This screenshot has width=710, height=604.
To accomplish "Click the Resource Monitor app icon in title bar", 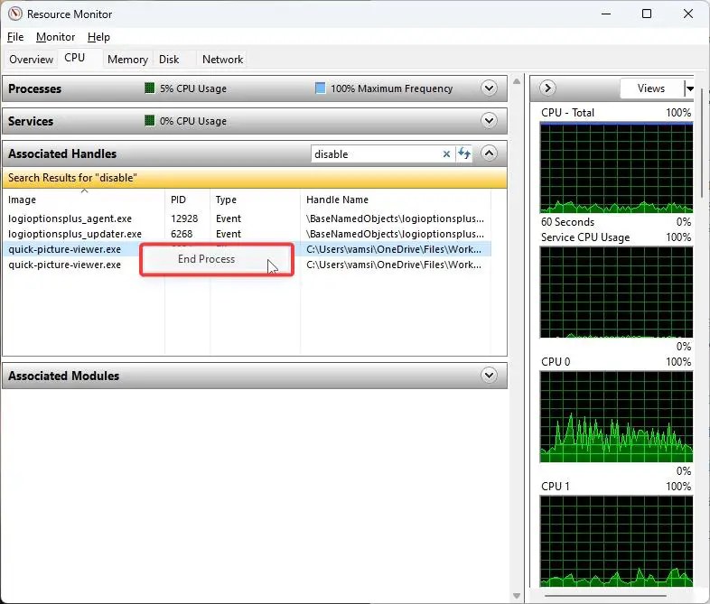I will click(x=15, y=14).
